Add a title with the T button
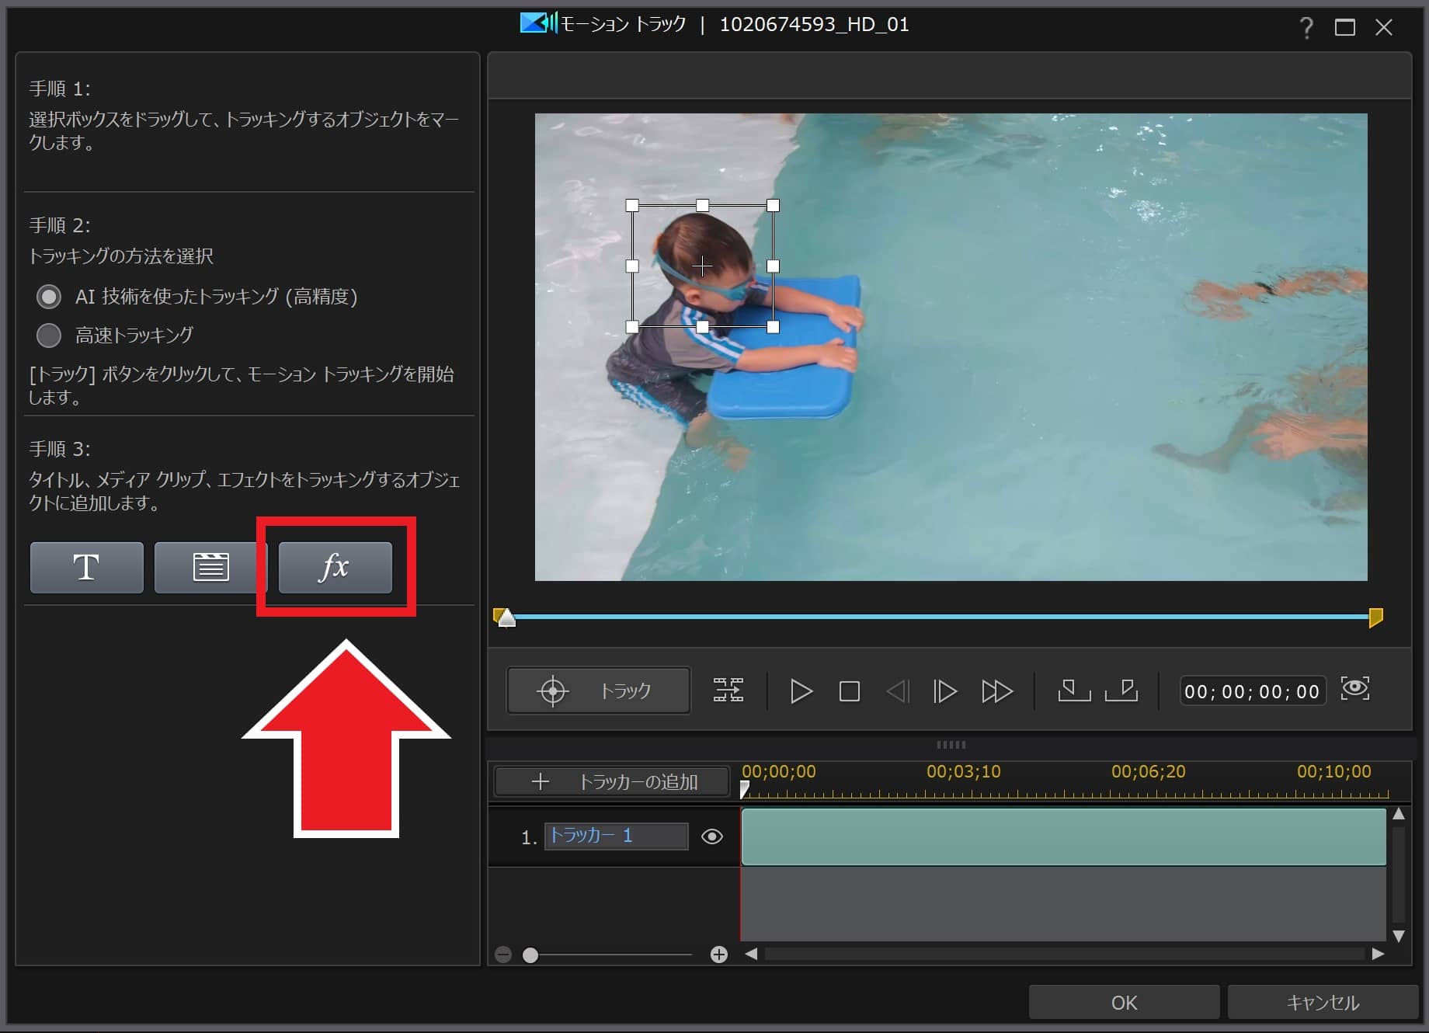The height and width of the screenshot is (1033, 1429). (x=86, y=568)
